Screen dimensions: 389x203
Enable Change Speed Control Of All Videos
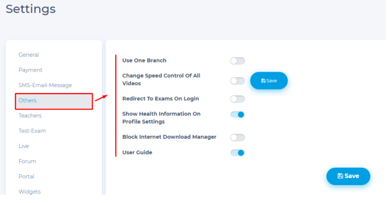tap(238, 81)
